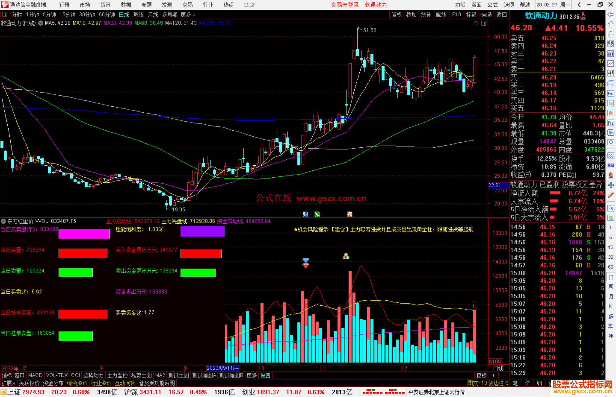
Task: Click the orange 自 document icon in sidebar
Action: [611, 113]
